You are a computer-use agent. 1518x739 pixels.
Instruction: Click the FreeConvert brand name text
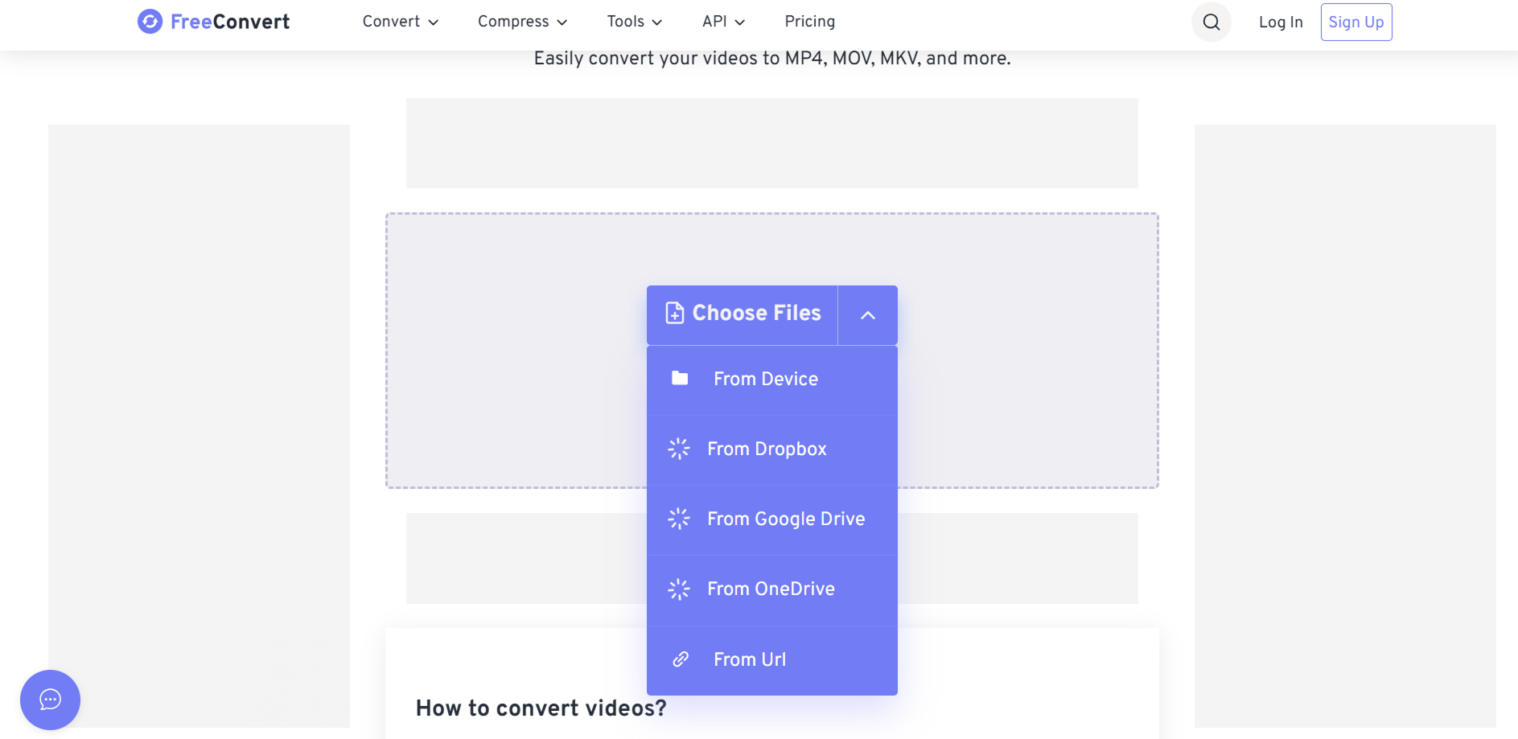pos(230,22)
